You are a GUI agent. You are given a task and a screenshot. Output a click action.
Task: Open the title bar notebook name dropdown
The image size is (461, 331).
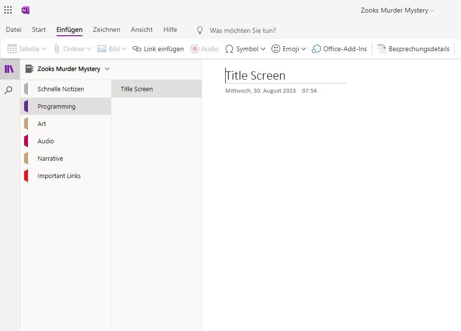(397, 10)
